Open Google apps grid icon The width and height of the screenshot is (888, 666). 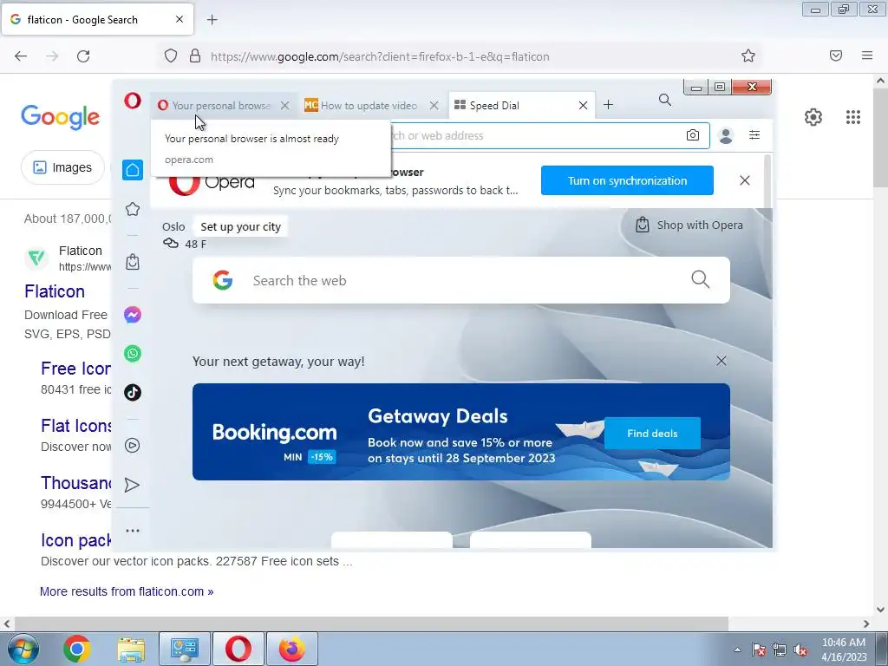[x=853, y=117]
